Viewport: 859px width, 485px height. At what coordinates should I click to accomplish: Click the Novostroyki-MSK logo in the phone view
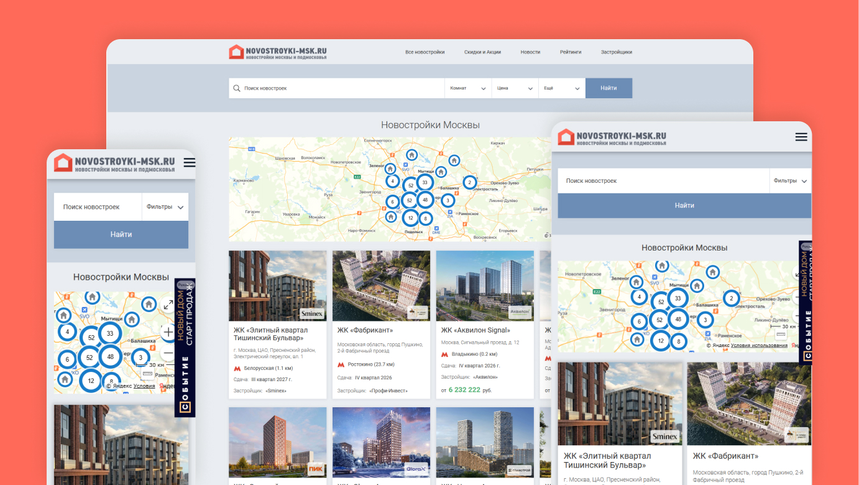pos(114,164)
